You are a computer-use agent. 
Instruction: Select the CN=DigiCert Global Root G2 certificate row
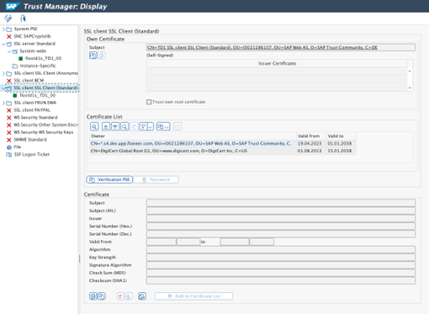223,151
